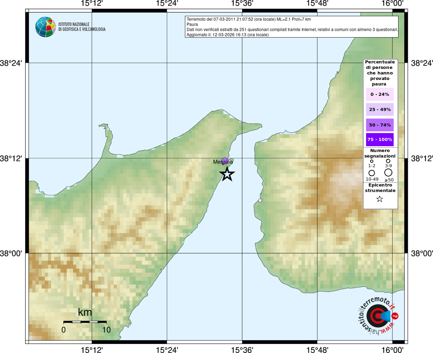This screenshot has width=433, height=353.
Task: Click the earthquake info text box
Action: pyautogui.click(x=292, y=27)
